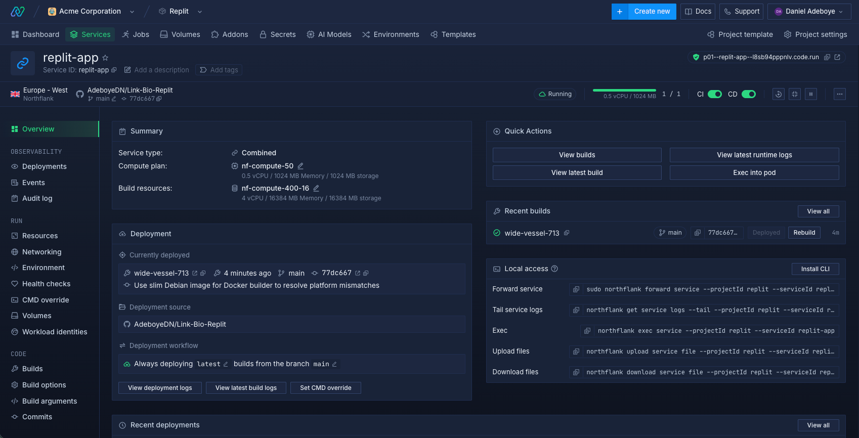Screen dimensions: 859x438
Task: Open the Daniel Adeboye account menu
Action: click(x=809, y=11)
